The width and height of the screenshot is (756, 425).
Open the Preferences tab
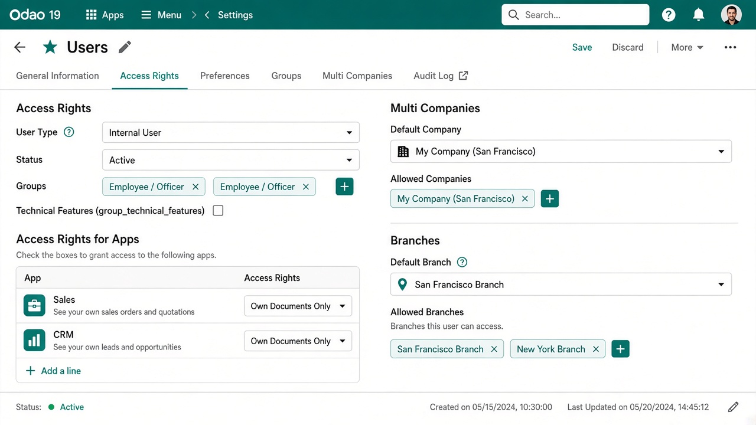(x=225, y=76)
